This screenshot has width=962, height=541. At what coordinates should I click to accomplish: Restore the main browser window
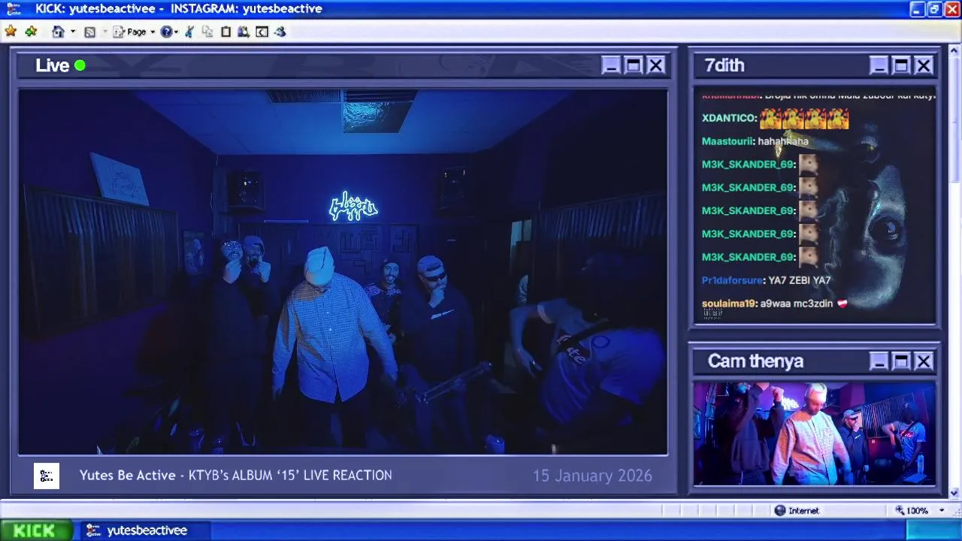(x=934, y=9)
